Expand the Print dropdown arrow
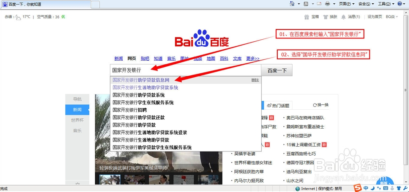 [x=334, y=4]
